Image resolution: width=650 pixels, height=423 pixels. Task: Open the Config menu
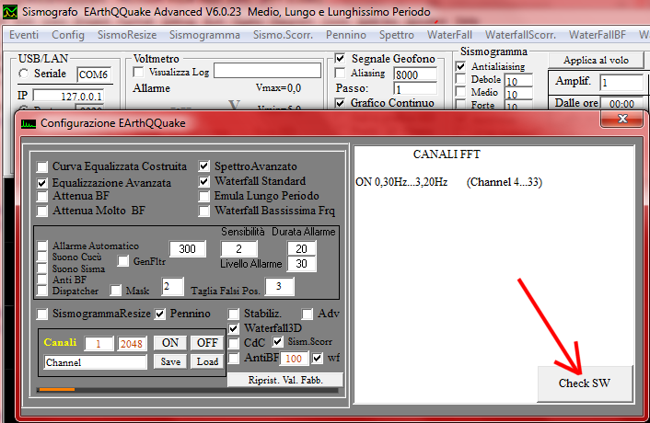click(68, 35)
